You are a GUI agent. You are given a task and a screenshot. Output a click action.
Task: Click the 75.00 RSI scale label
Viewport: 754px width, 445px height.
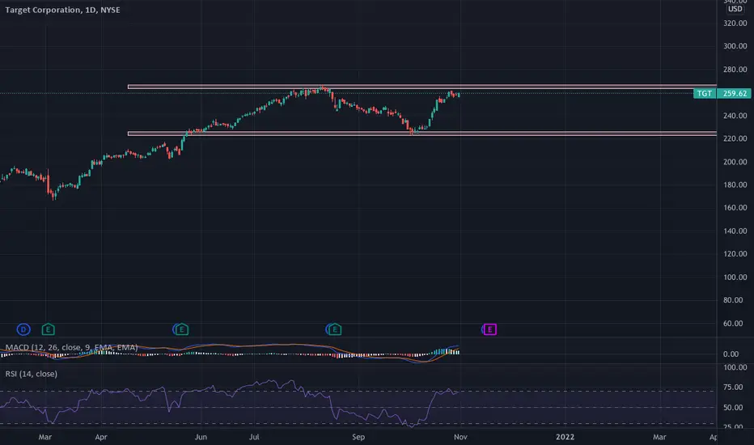click(733, 388)
